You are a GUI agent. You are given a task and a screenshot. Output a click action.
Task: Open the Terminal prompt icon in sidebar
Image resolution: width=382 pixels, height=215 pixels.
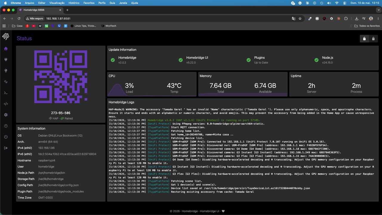[x=6, y=93]
